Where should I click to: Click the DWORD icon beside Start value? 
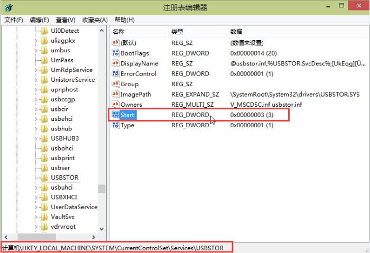[116, 115]
